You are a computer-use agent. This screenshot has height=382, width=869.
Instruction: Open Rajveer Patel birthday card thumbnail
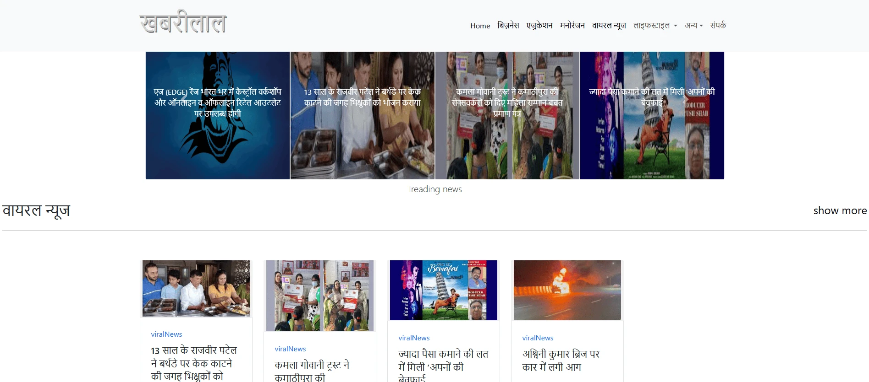196,288
